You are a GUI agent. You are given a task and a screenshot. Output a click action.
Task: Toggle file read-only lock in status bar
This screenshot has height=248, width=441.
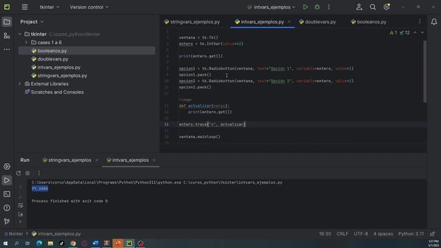432,234
